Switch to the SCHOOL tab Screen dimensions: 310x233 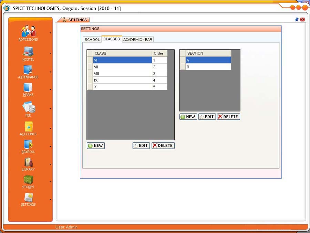click(92, 40)
